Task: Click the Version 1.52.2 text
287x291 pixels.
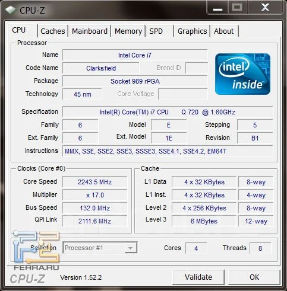Action: point(81,277)
